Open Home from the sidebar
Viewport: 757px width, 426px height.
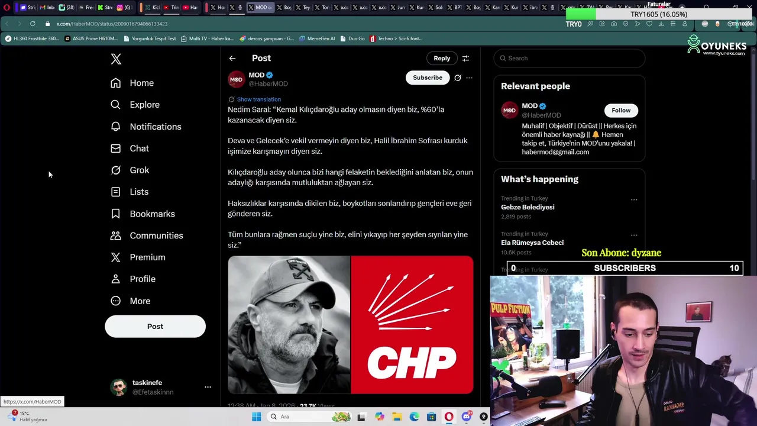pyautogui.click(x=132, y=83)
